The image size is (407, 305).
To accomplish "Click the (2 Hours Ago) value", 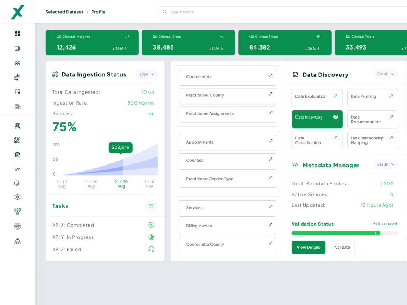I will [377, 205].
